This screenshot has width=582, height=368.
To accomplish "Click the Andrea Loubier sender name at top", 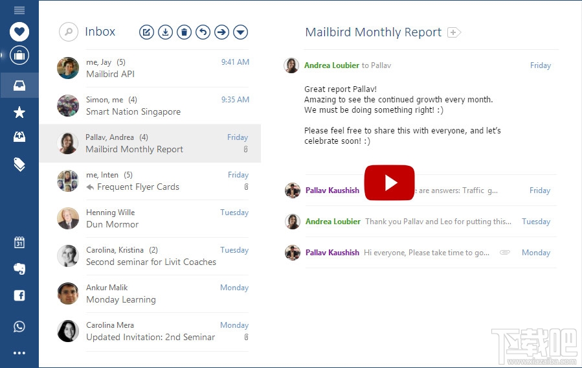I will click(x=331, y=65).
